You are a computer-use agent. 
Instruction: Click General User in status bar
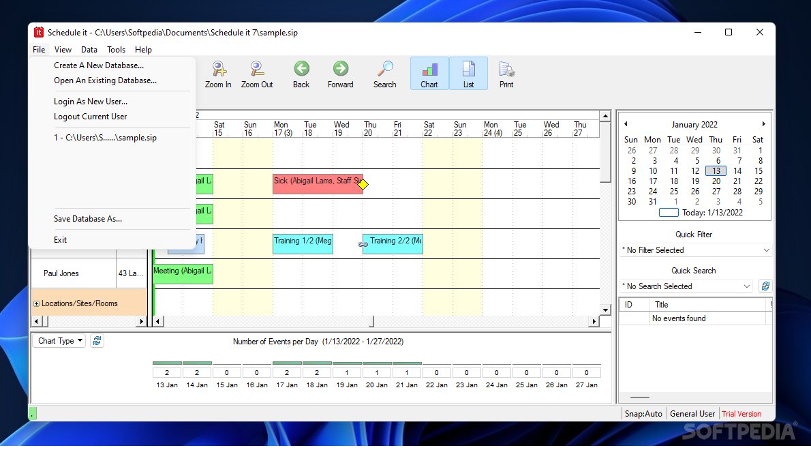692,414
